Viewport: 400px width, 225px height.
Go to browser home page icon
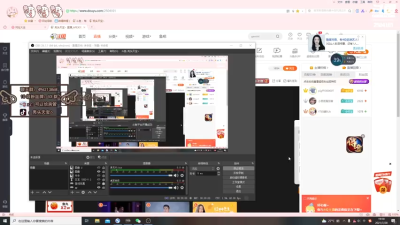pyautogui.click(x=5, y=27)
